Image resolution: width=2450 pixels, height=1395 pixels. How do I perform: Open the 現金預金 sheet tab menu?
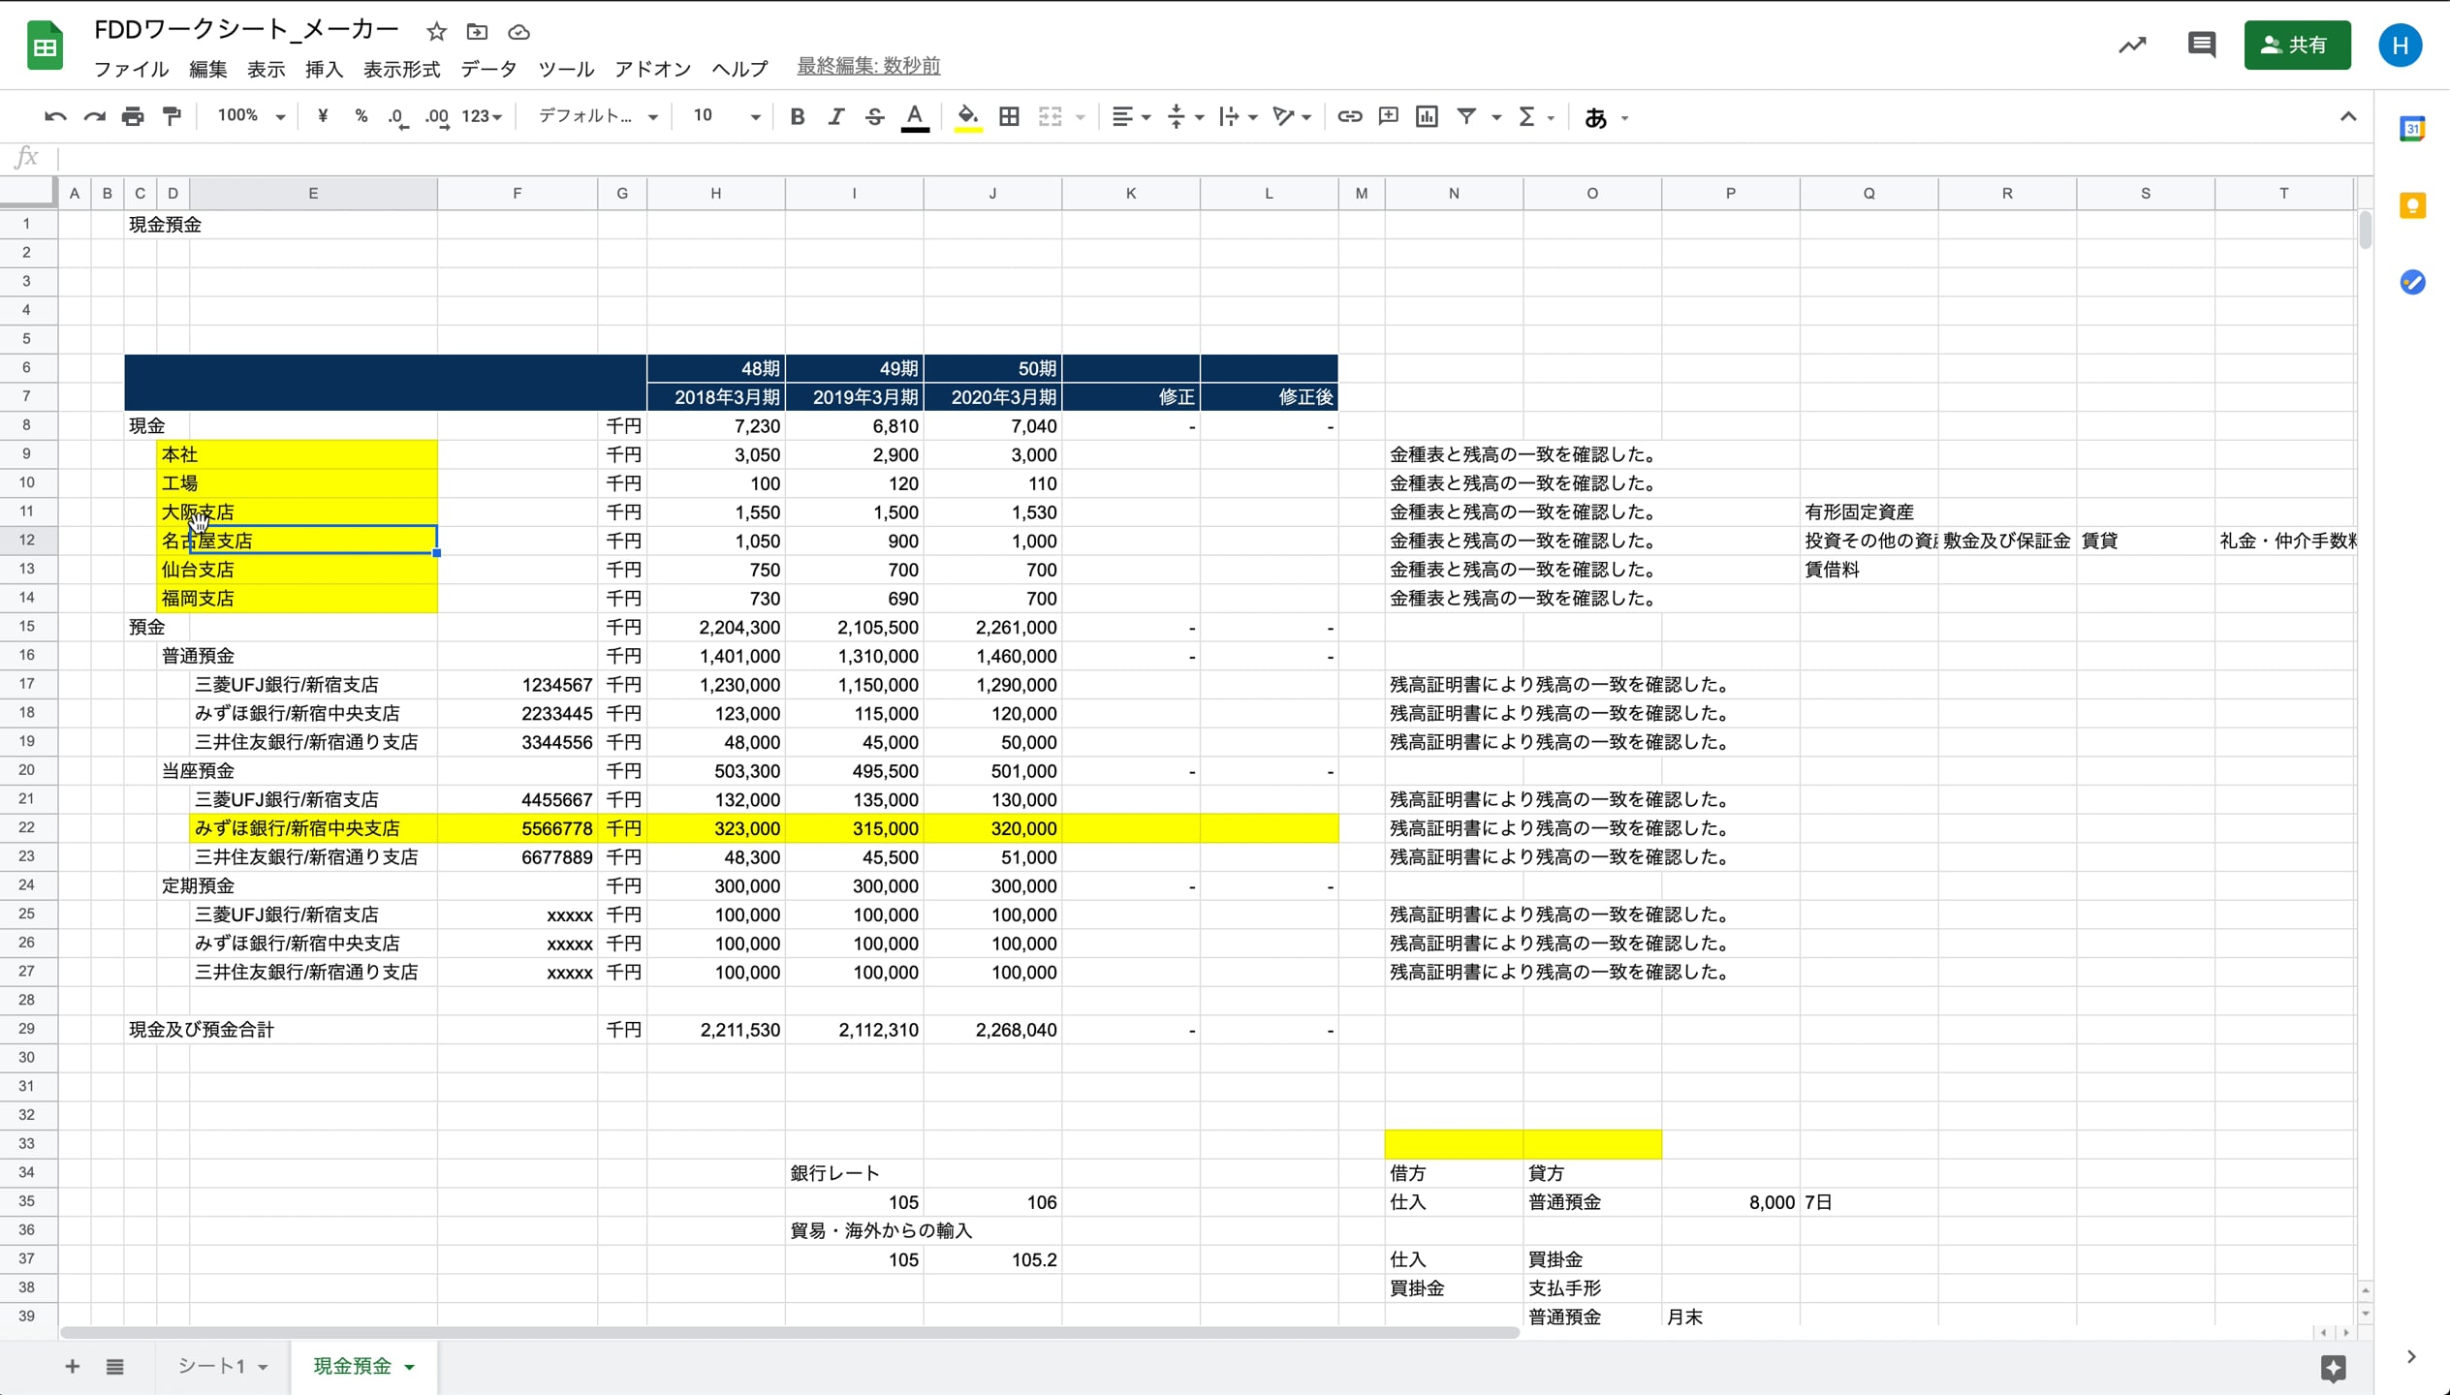(408, 1366)
